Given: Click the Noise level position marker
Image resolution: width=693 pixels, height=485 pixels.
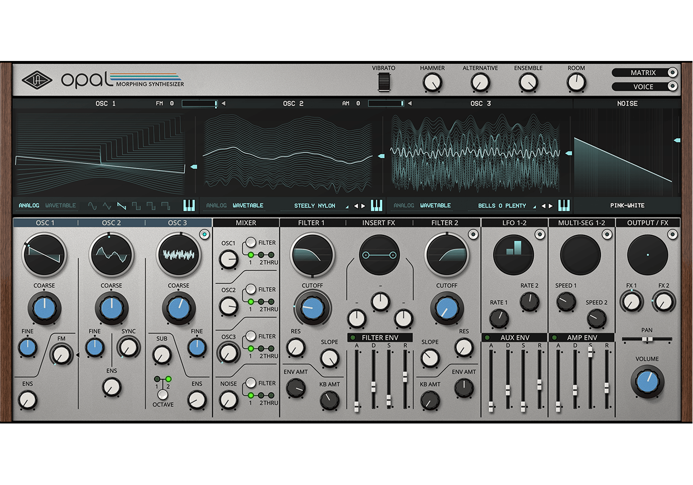Looking at the screenshot, I should point(677,140).
